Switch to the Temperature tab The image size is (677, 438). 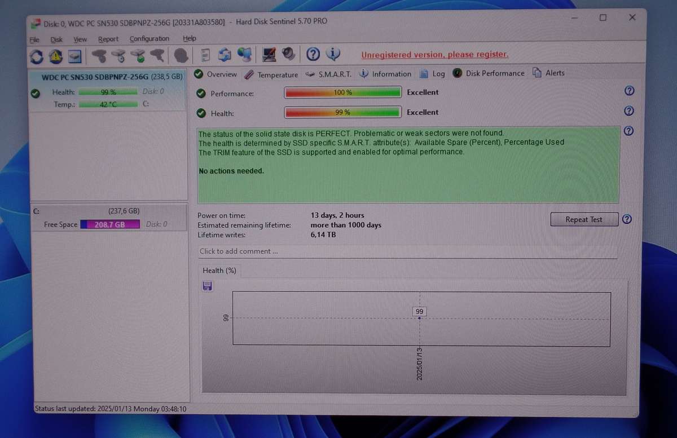[x=278, y=74]
